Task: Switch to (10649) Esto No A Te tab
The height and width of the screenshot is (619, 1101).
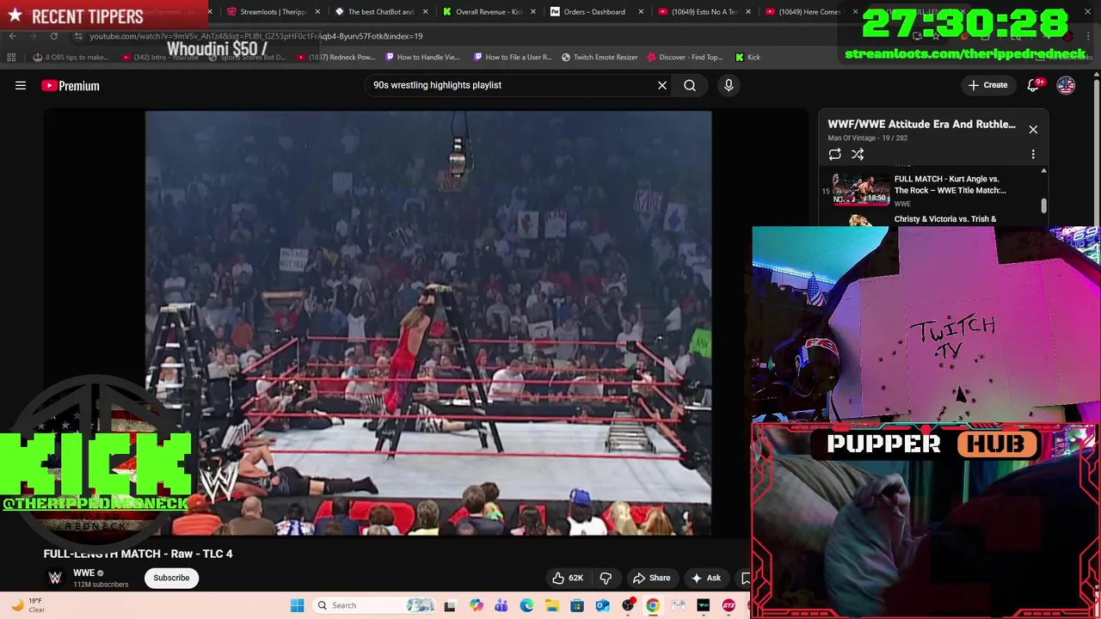Action: [x=704, y=12]
